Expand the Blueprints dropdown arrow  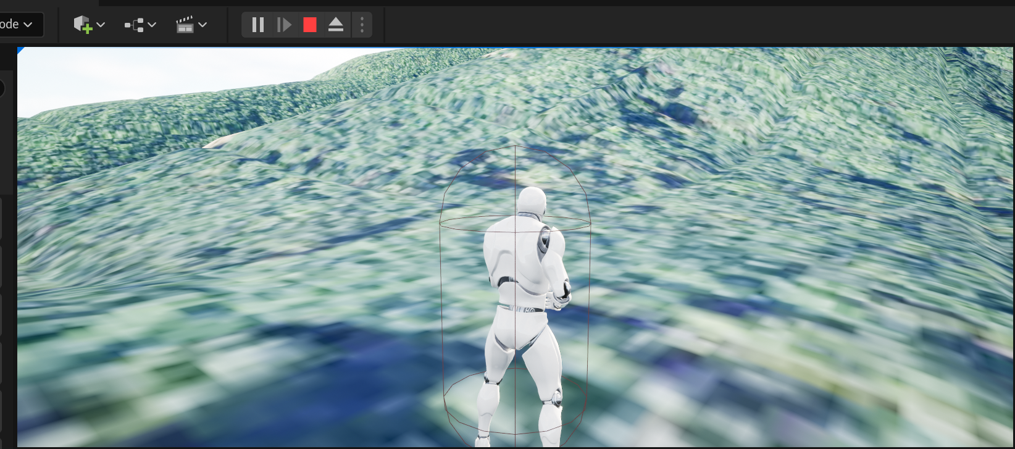[x=152, y=25]
